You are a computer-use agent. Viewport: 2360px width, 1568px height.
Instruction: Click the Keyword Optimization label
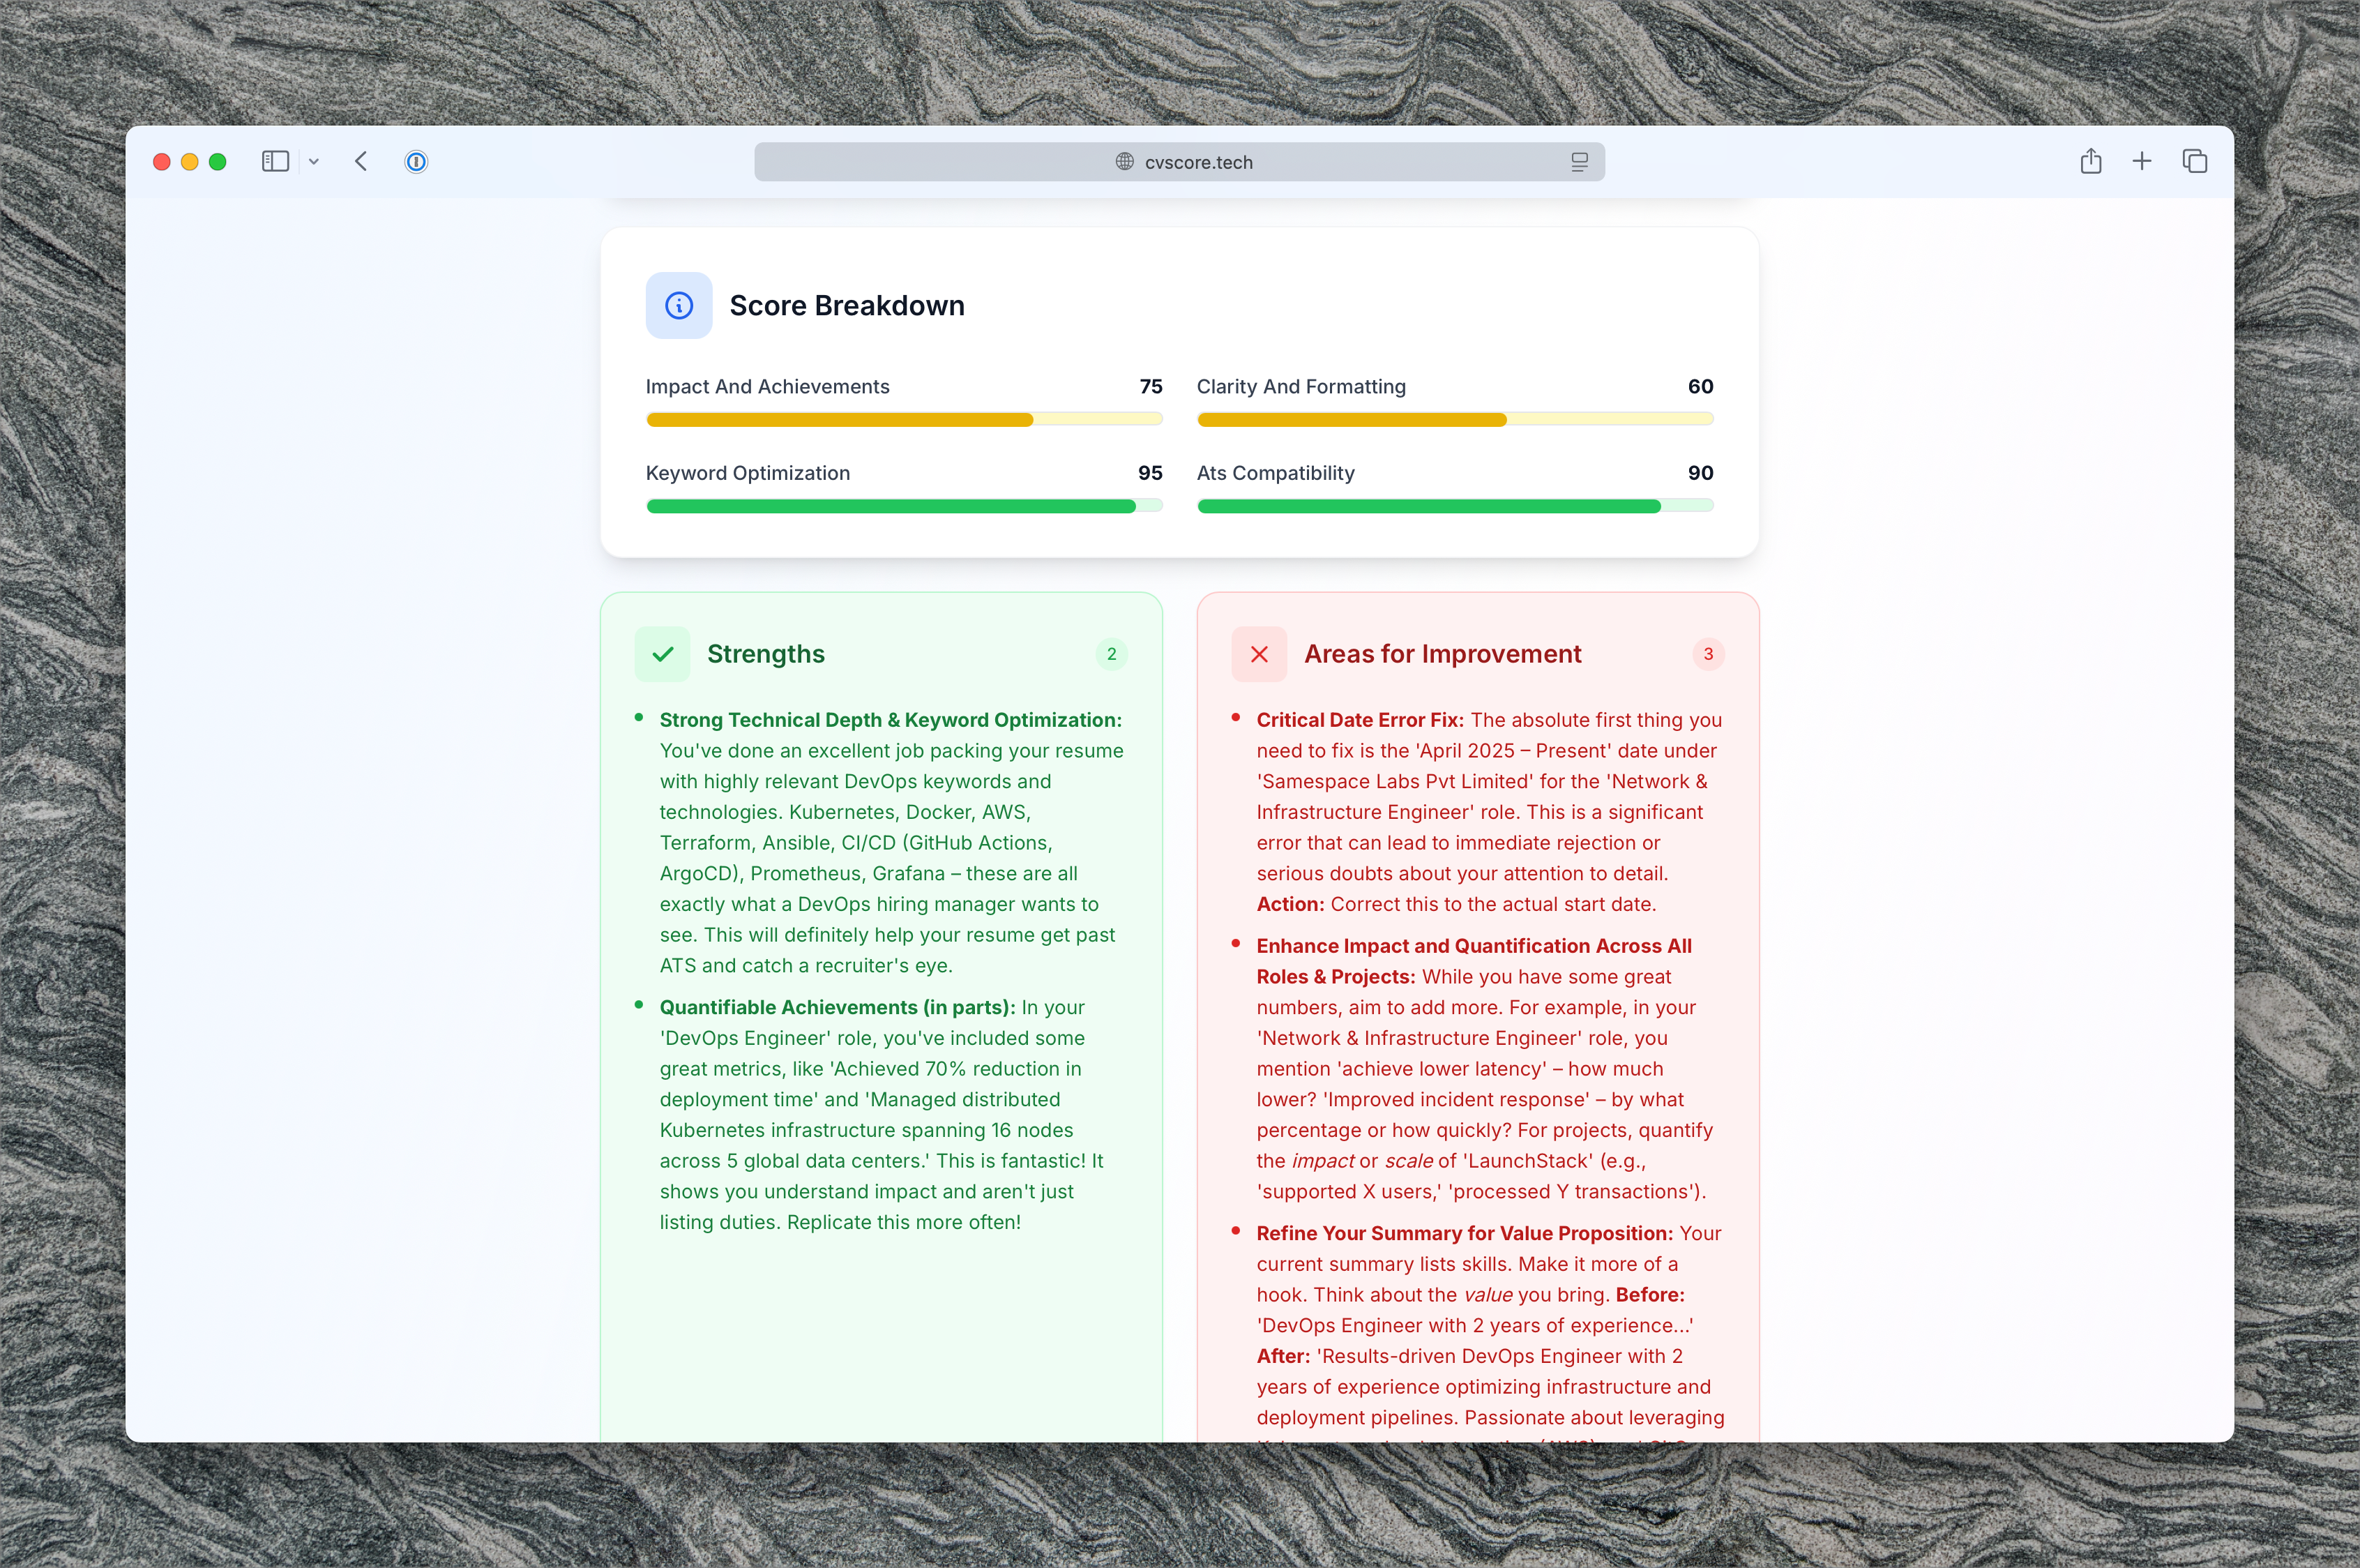click(748, 473)
